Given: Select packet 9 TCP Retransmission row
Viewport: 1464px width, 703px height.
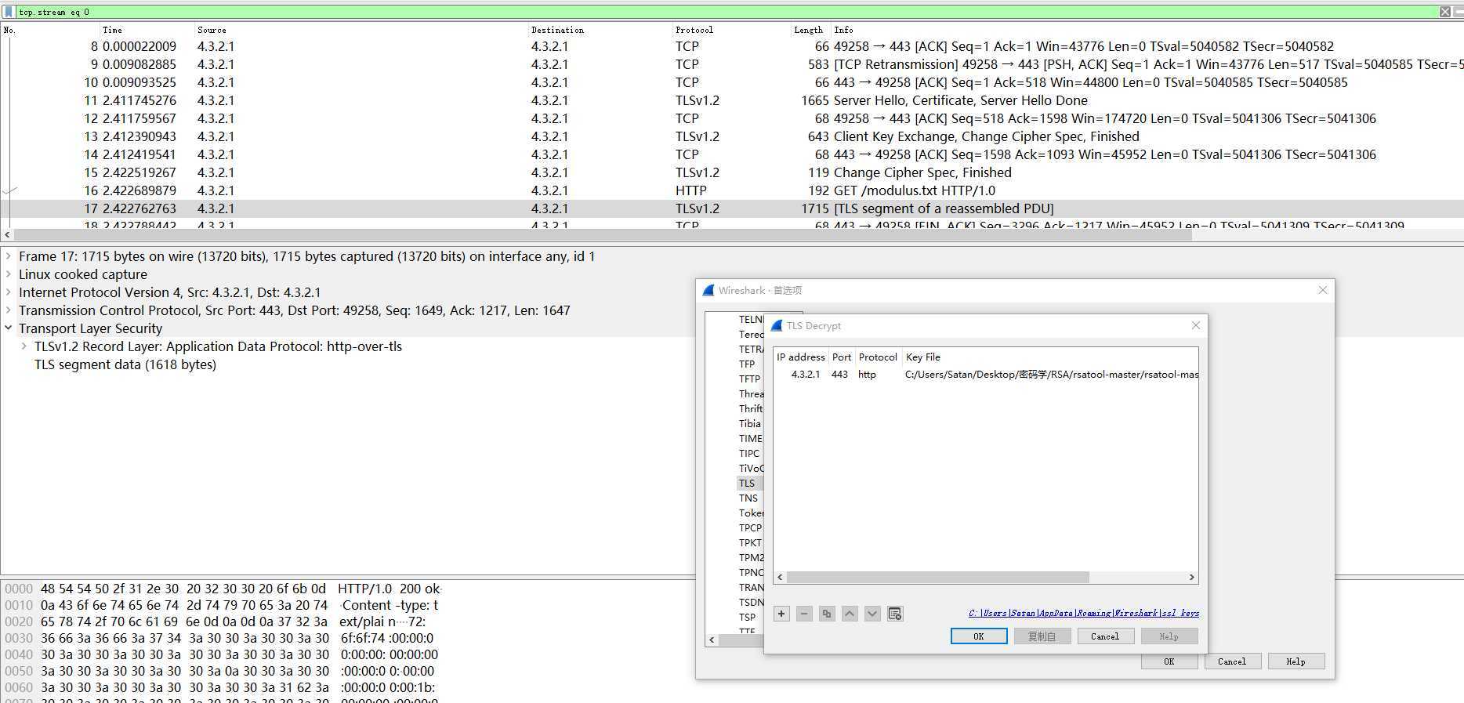Looking at the screenshot, I should pyautogui.click(x=732, y=64).
